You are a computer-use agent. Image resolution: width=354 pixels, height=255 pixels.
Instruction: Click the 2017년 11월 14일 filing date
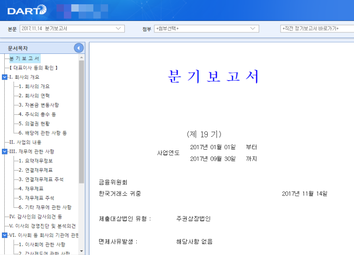(304, 194)
